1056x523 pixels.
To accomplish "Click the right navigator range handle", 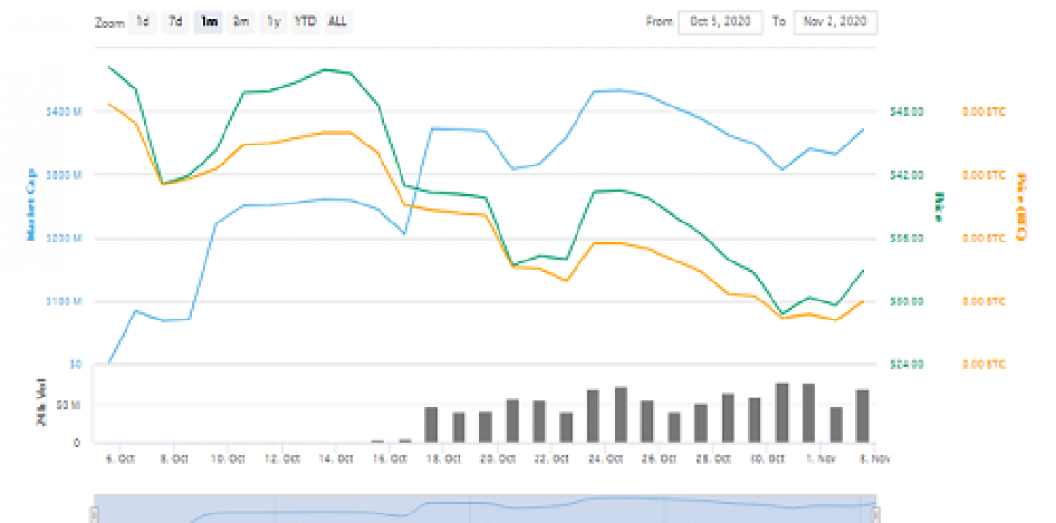I will coord(876,514).
